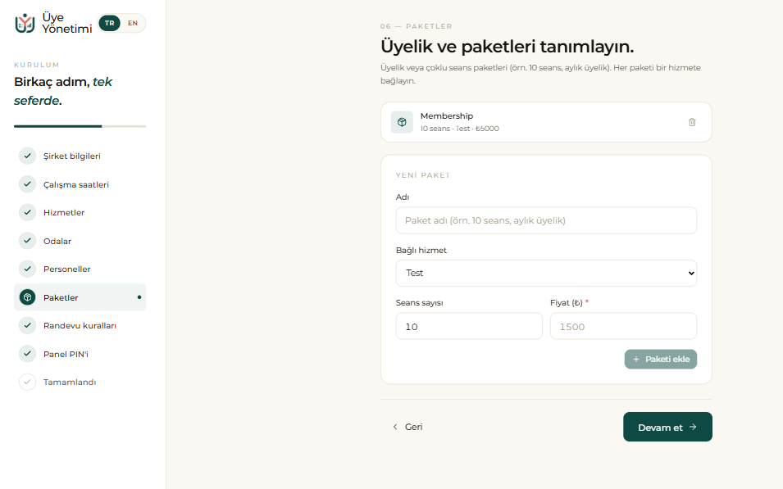This screenshot has width=783, height=489.
Task: Click the Membership package box icon
Action: click(402, 122)
